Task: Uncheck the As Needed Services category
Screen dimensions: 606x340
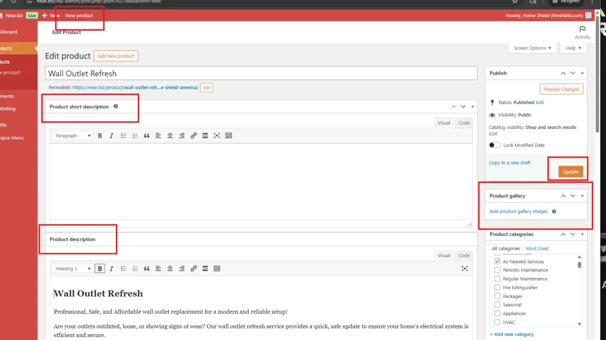Action: (x=497, y=261)
